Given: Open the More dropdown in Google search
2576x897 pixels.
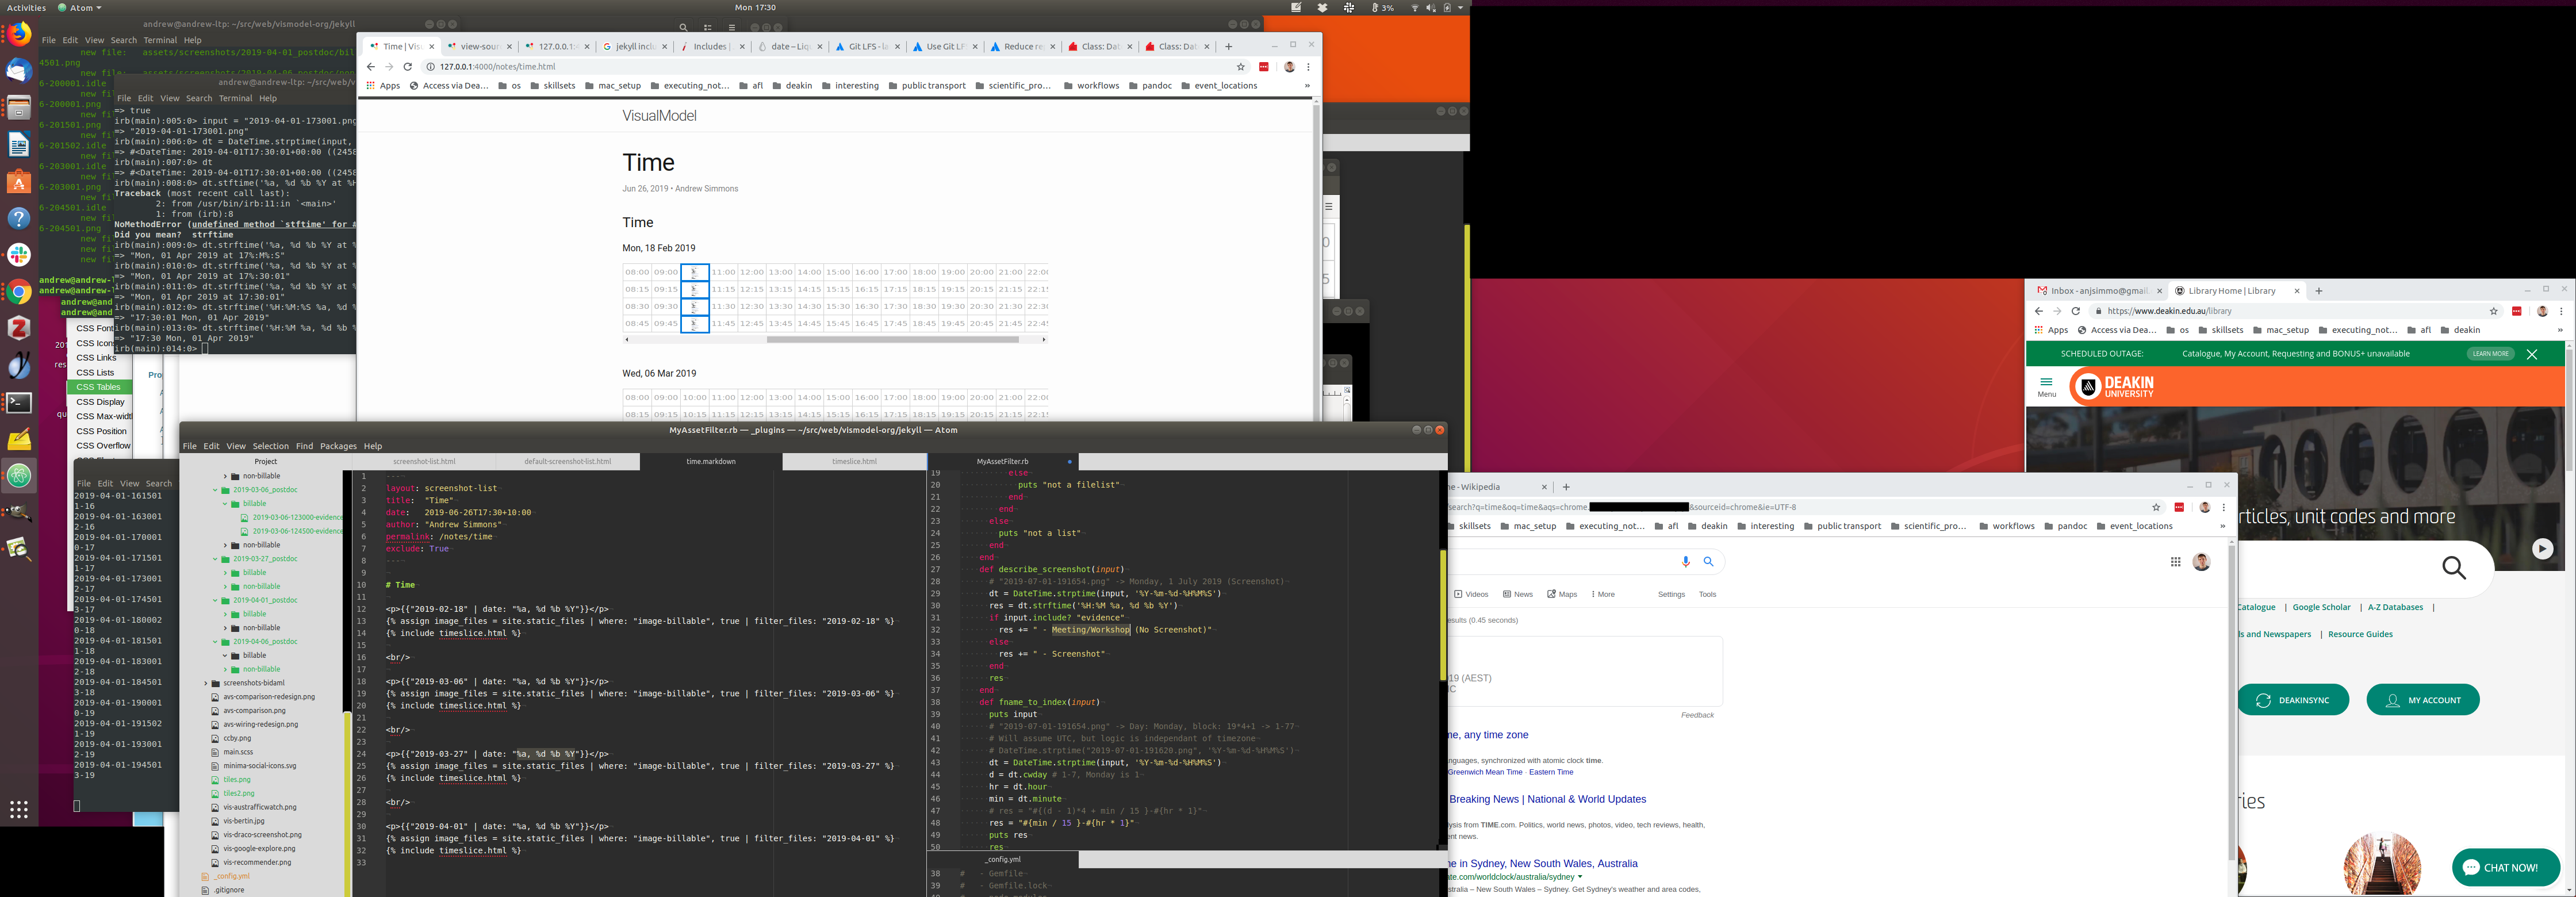Looking at the screenshot, I should point(1603,594).
